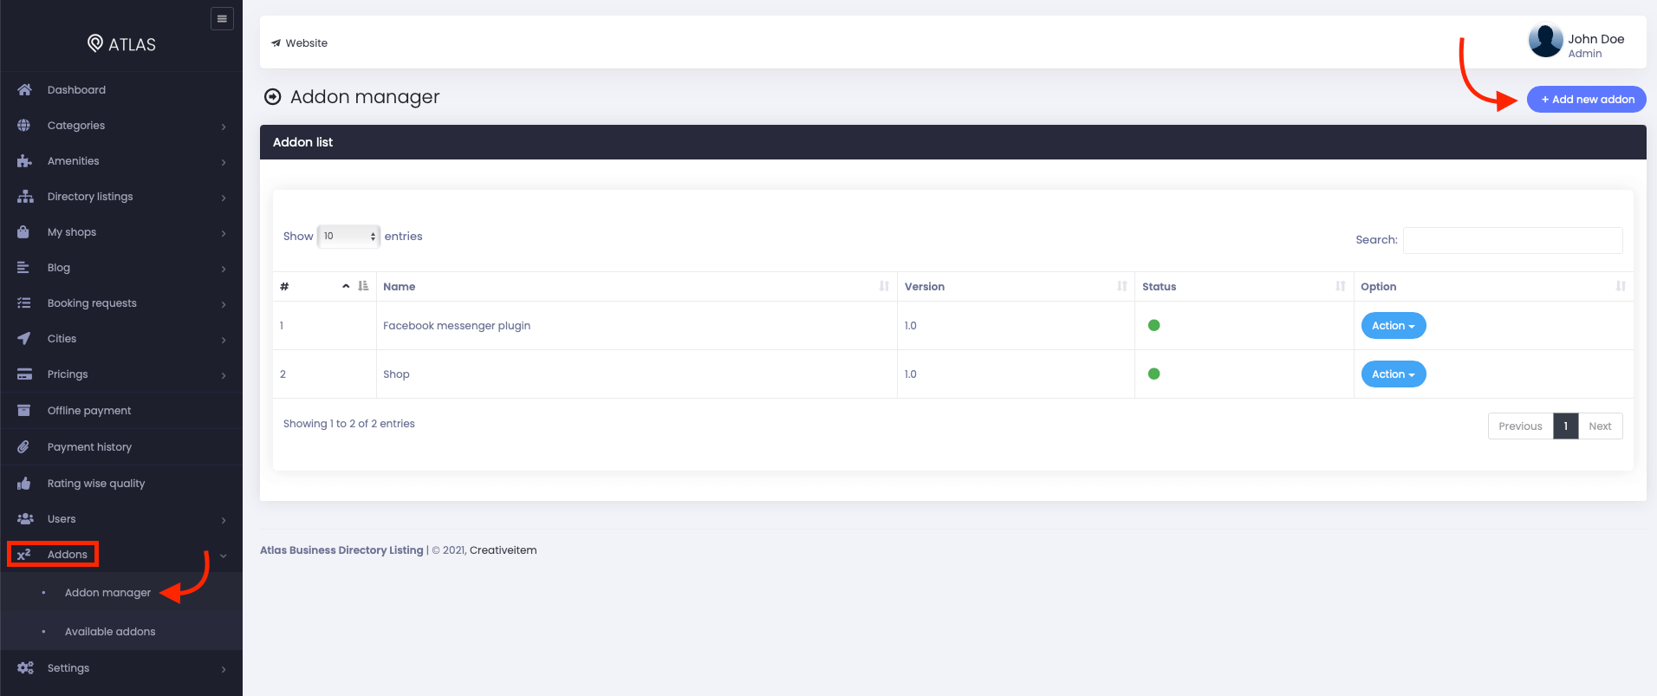Open Atlas Business Directory Listing footer link
1657x696 pixels.
341,550
